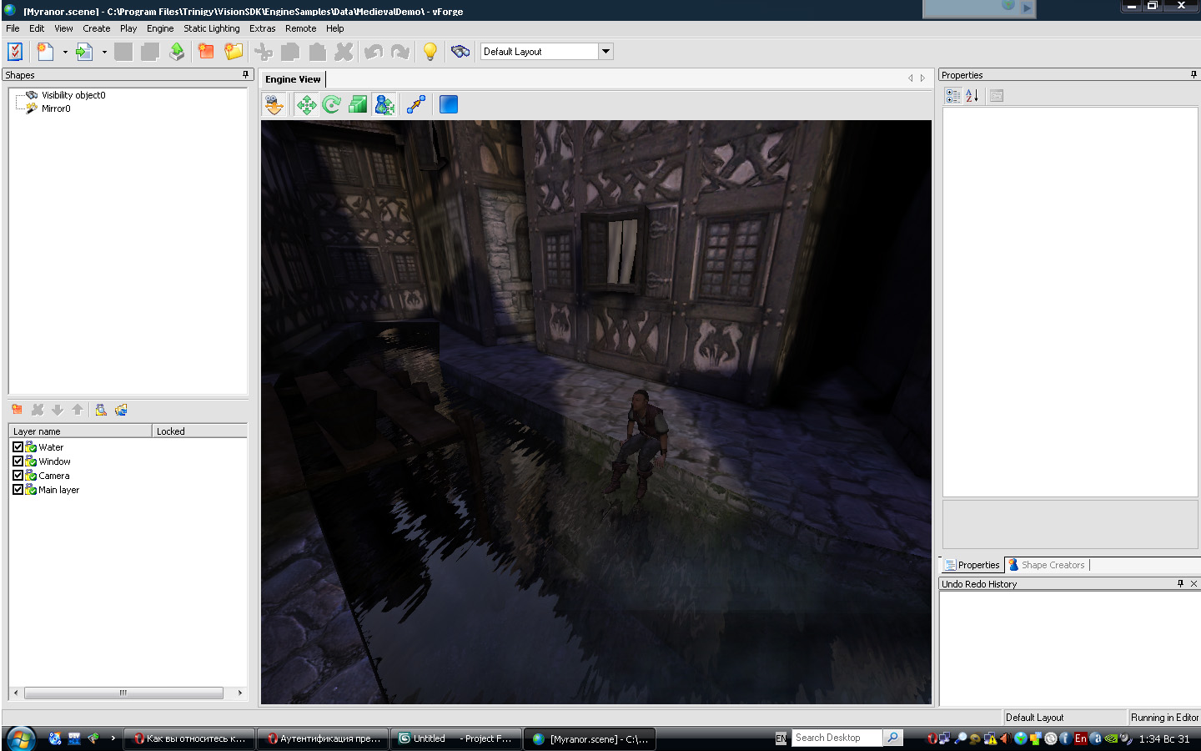Click the Redo arrow icon
Viewport: 1201px width, 751px height.
[x=400, y=52]
